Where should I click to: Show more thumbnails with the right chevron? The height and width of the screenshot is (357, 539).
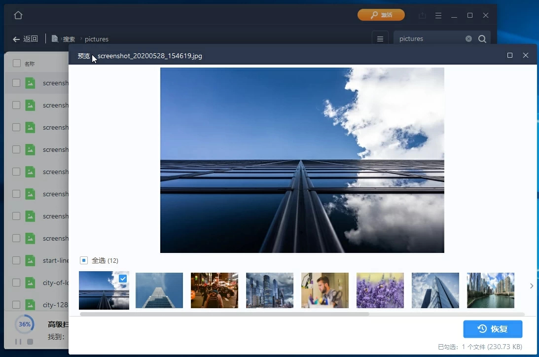tap(531, 286)
